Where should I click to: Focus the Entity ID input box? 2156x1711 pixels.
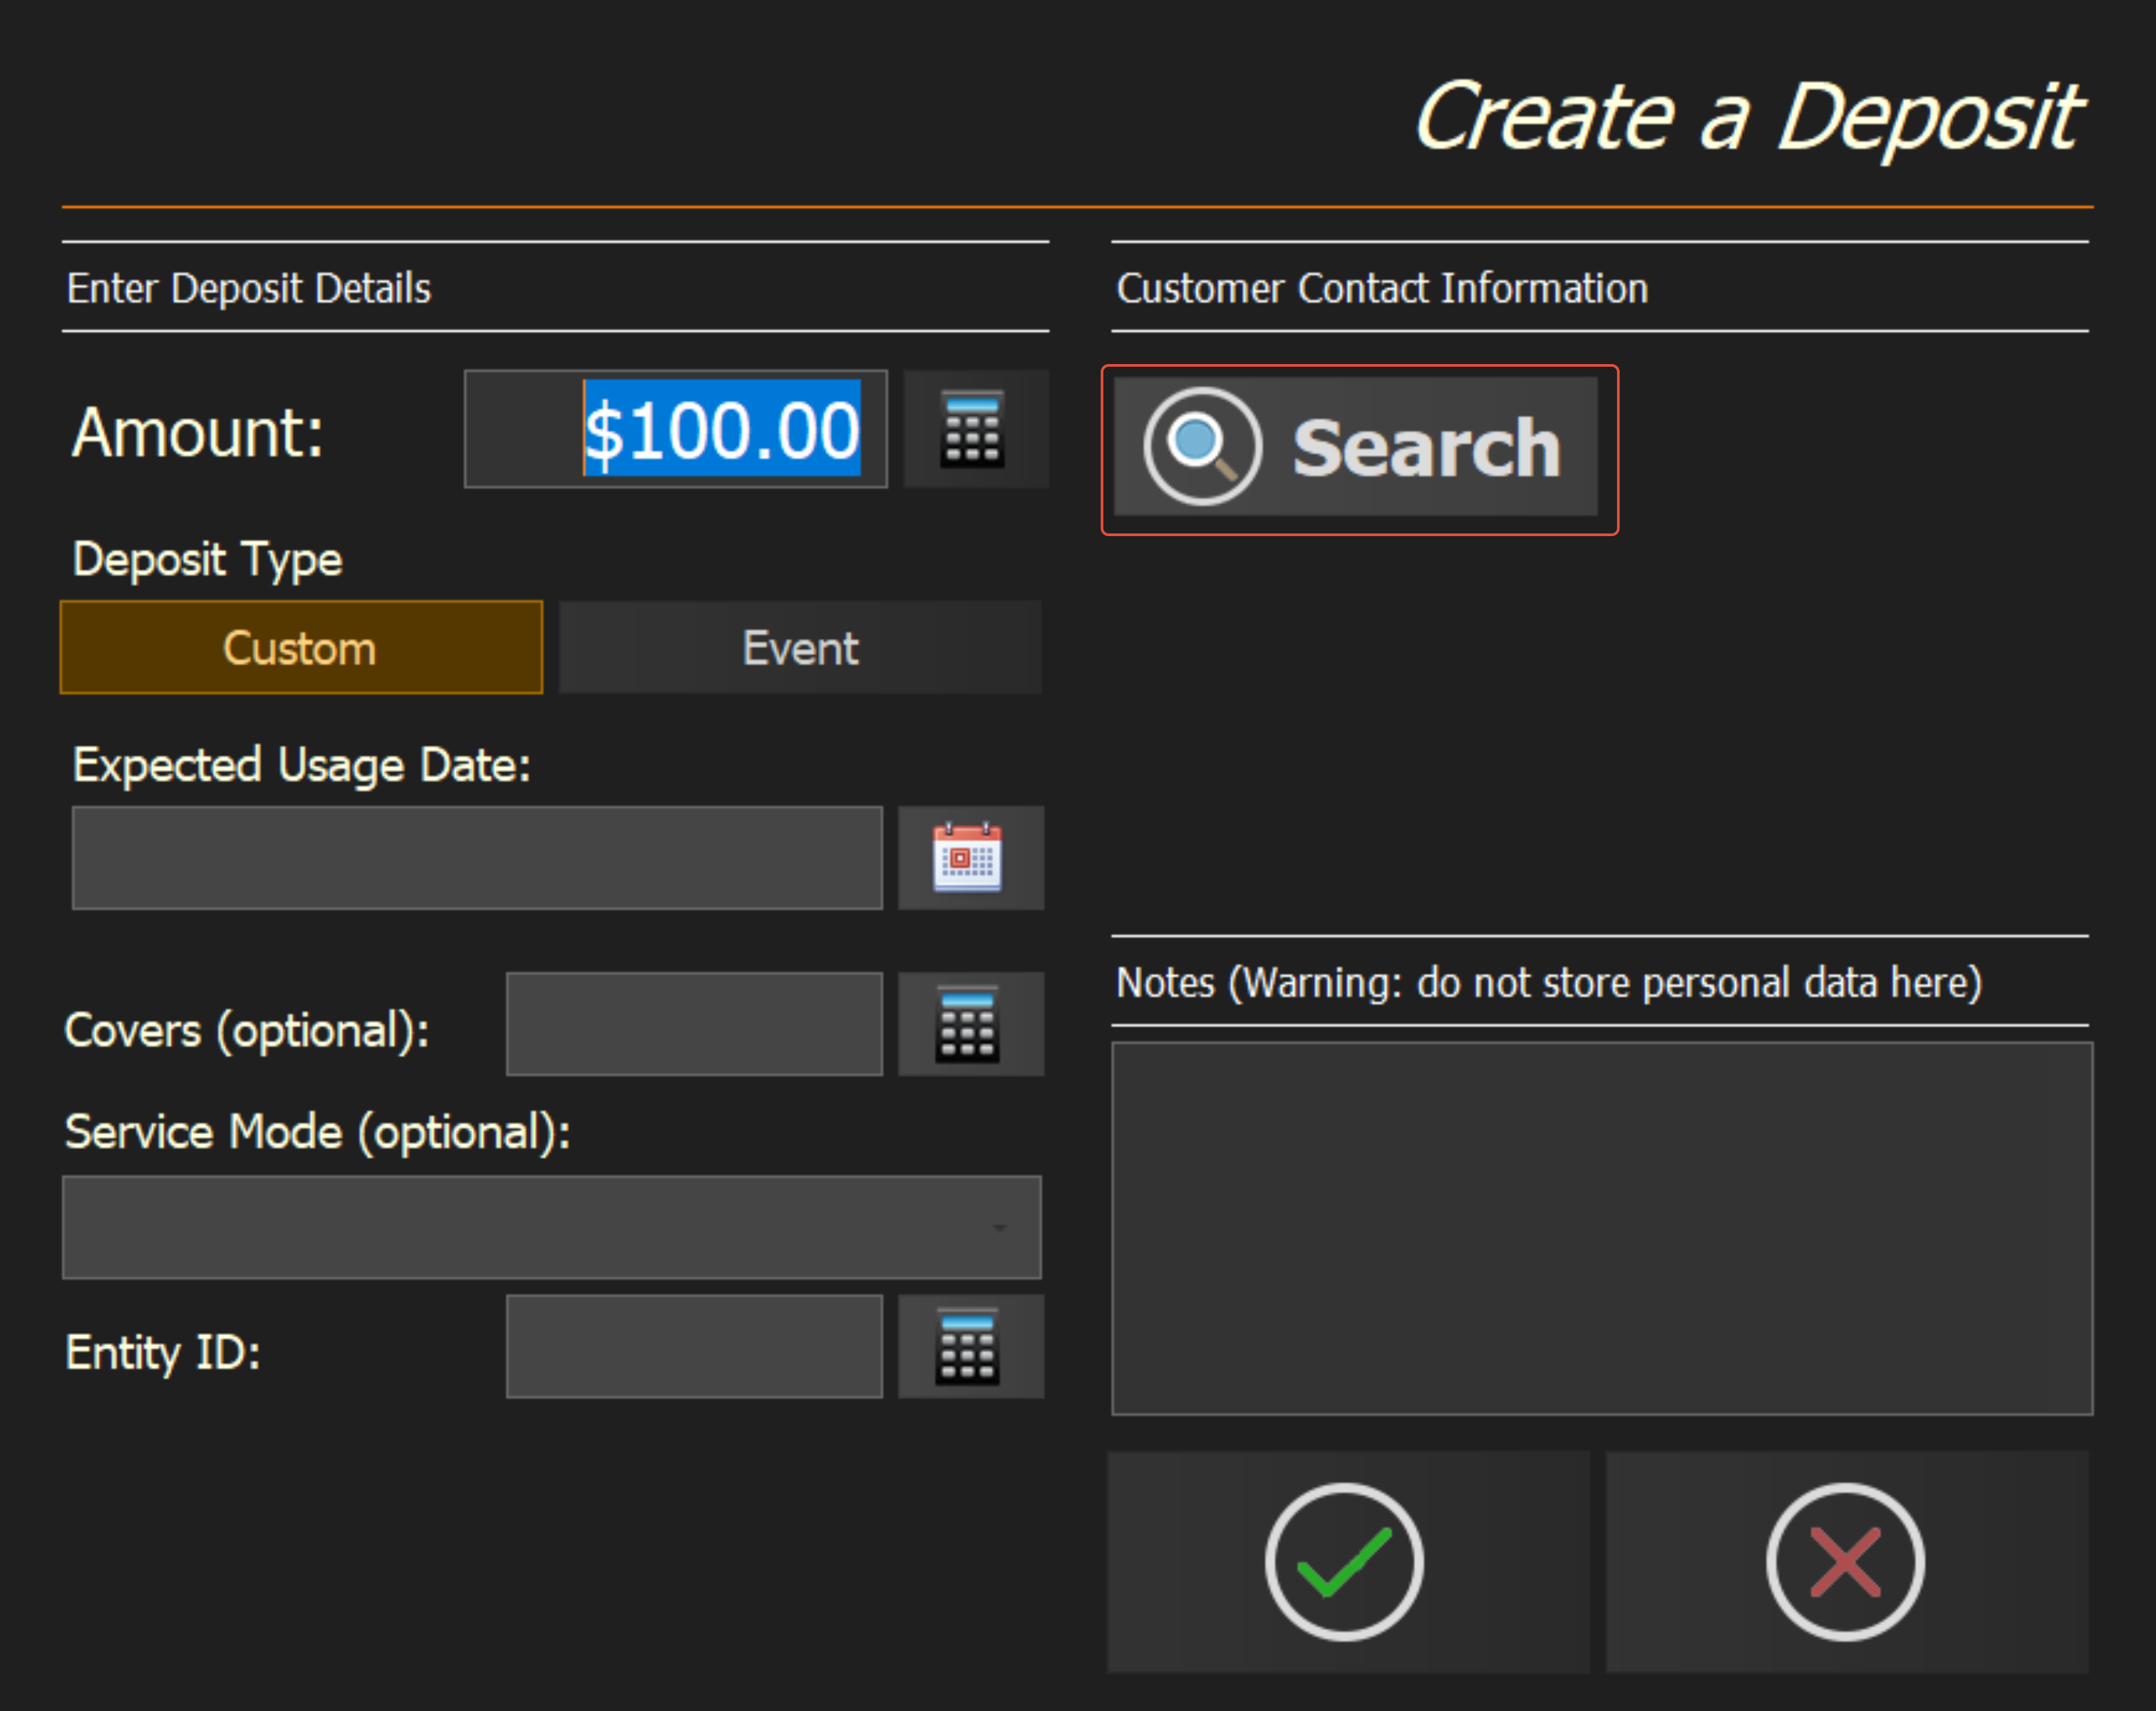[694, 1347]
